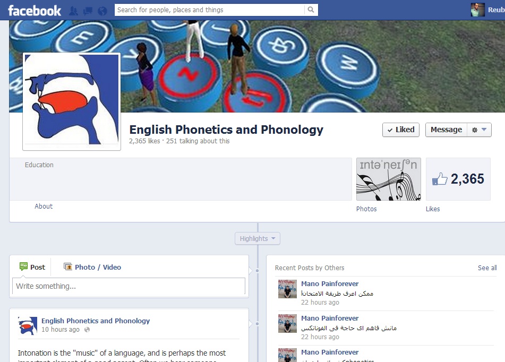
Task: Toggle the Liked button for the page
Action: (400, 130)
